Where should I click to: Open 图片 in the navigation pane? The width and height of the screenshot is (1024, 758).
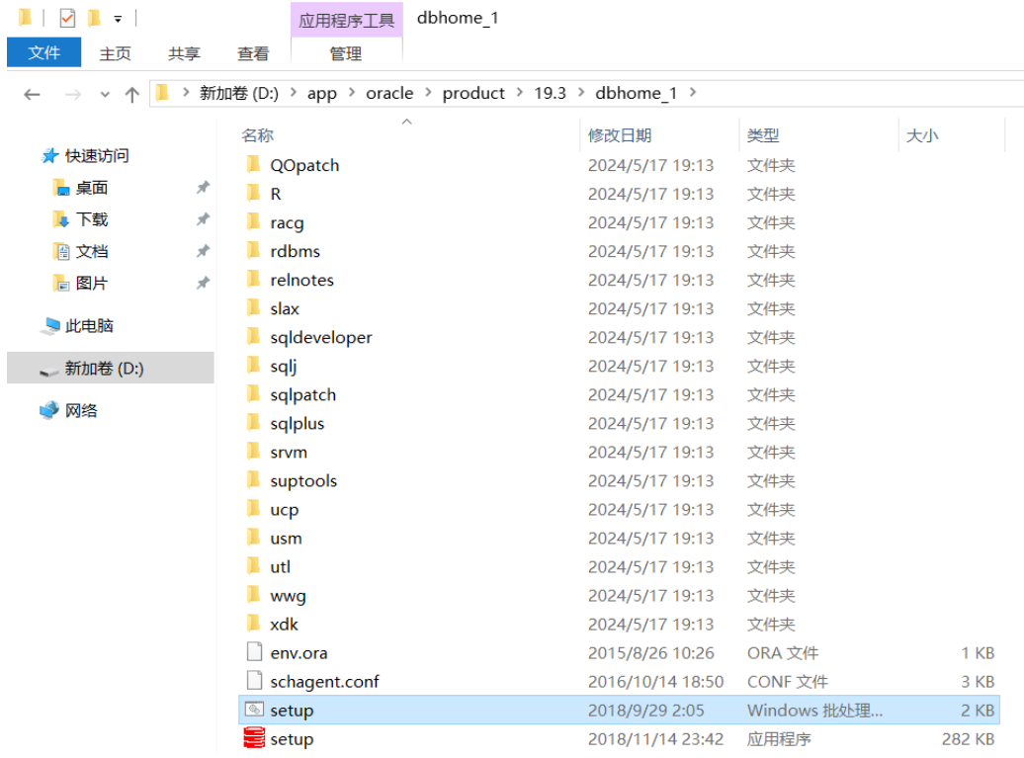coord(91,284)
